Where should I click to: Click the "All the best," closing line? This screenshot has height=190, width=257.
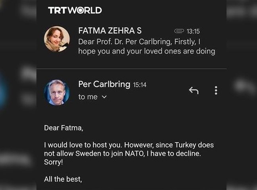tap(63, 180)
